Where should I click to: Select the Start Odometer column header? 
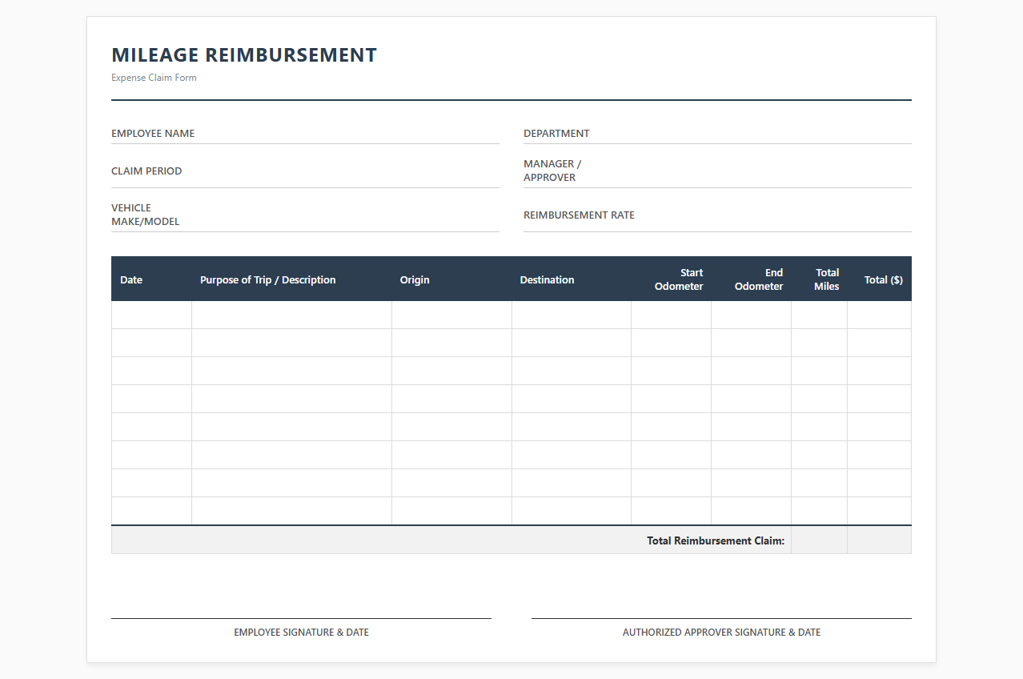pyautogui.click(x=672, y=279)
